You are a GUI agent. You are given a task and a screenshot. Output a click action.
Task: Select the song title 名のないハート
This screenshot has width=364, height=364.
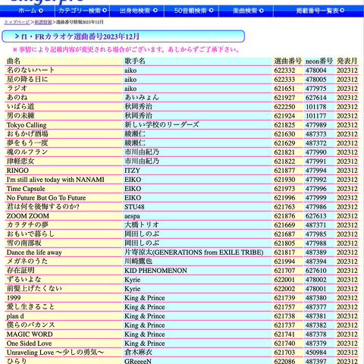pos(30,70)
